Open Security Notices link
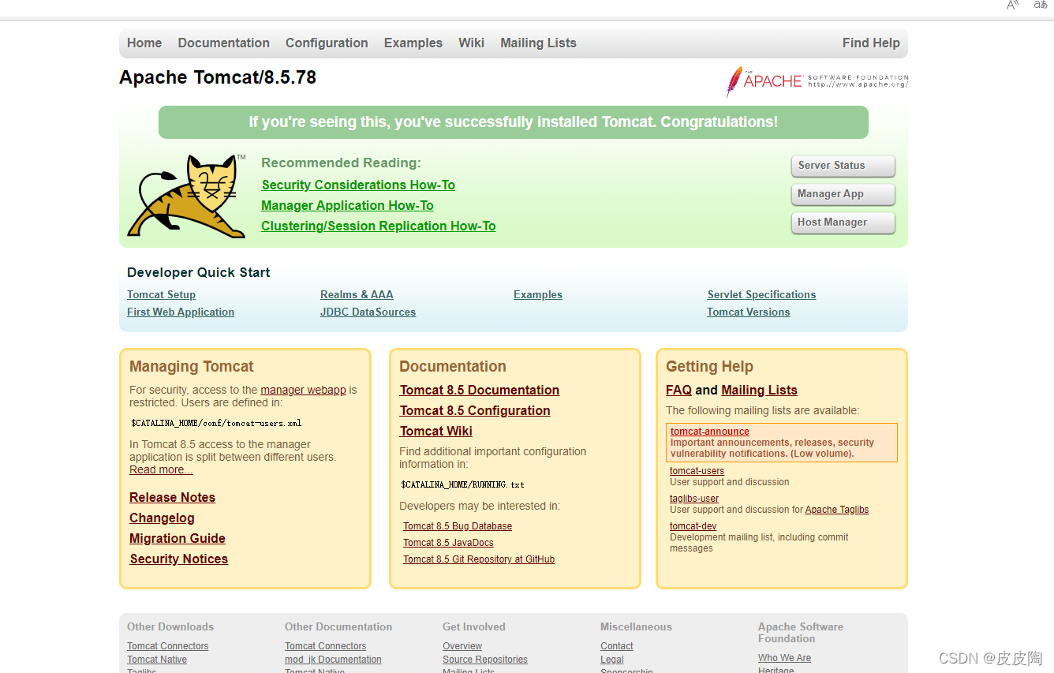 coord(179,559)
